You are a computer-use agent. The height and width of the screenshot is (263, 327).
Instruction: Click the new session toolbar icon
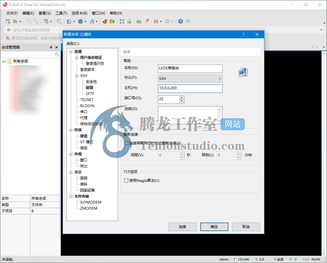tap(8, 21)
